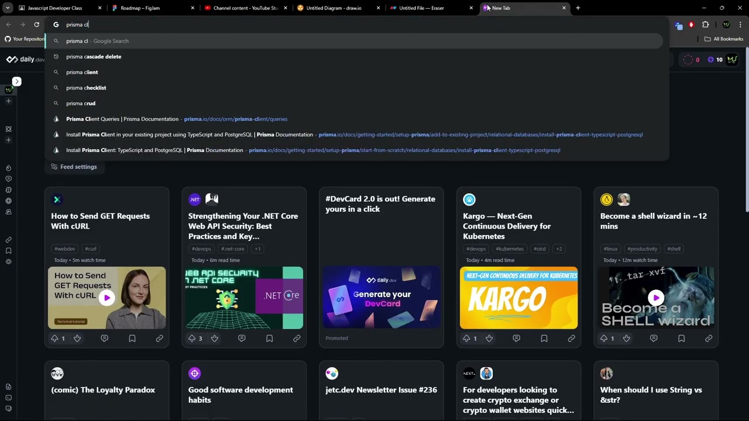Expand the +1 more tags on .NET post
Image resolution: width=749 pixels, height=421 pixels.
(x=257, y=249)
